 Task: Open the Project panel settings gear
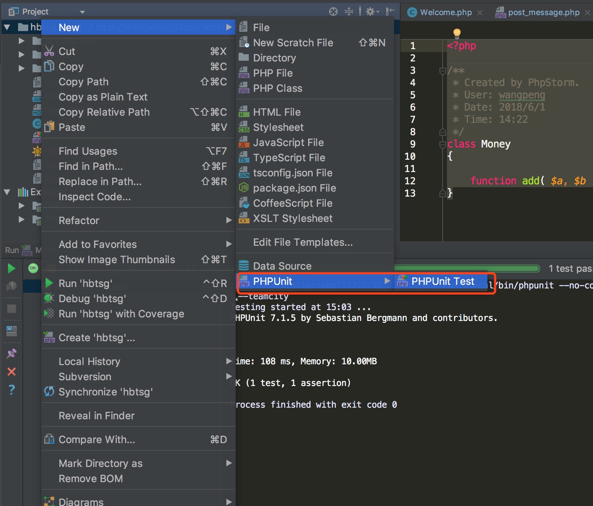click(372, 12)
